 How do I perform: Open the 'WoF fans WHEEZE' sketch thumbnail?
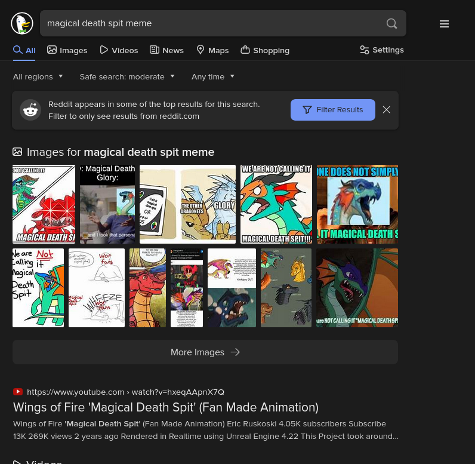pos(97,288)
